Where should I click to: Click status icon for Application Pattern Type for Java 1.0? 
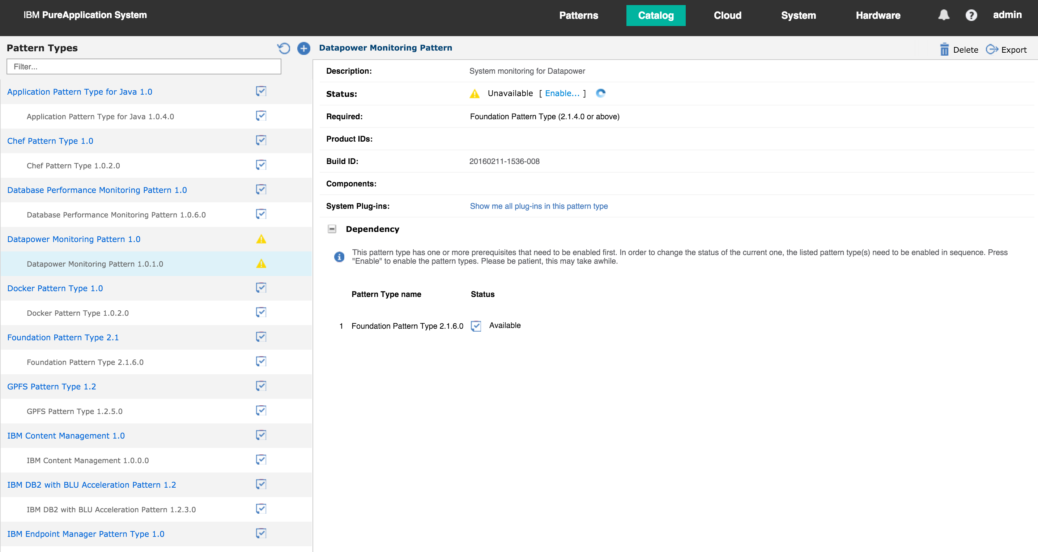coord(261,91)
